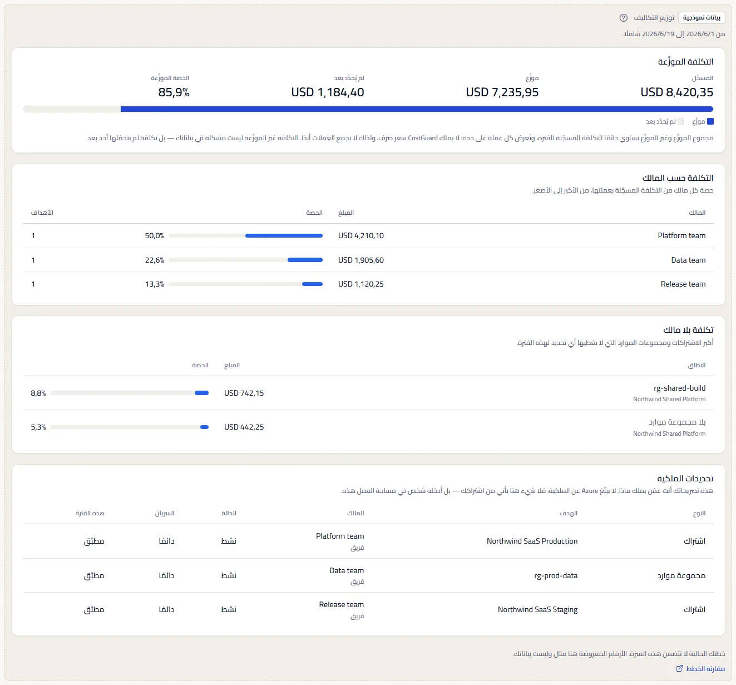Click "Data team" in the cost by owner table
This screenshot has width=736, height=685.
688,260
